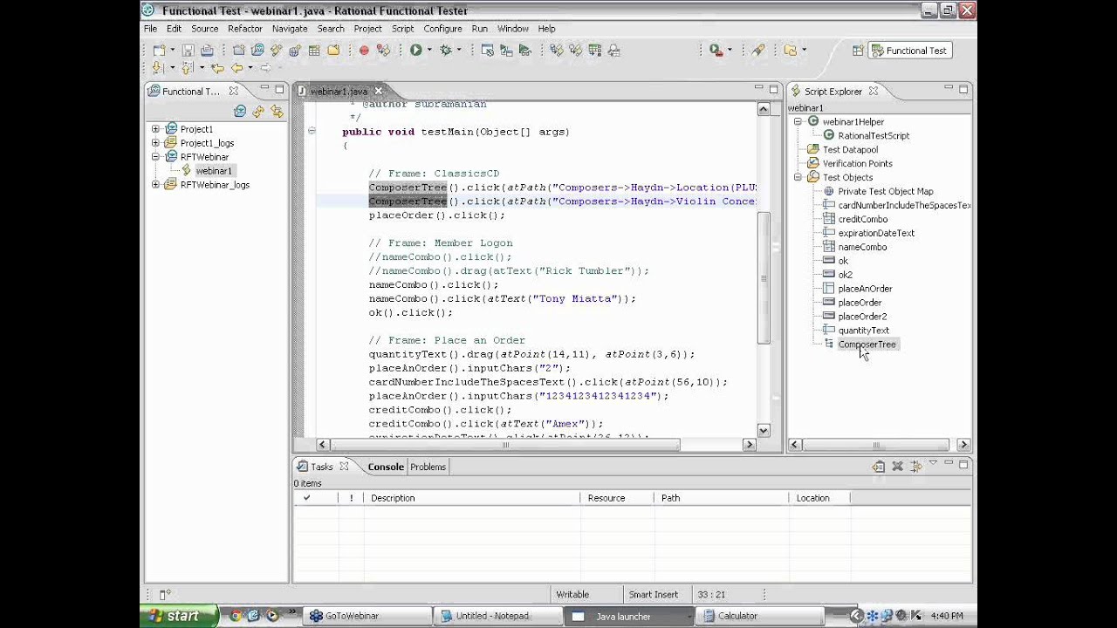1117x628 pixels.
Task: Open the Refactor menu
Action: point(245,29)
